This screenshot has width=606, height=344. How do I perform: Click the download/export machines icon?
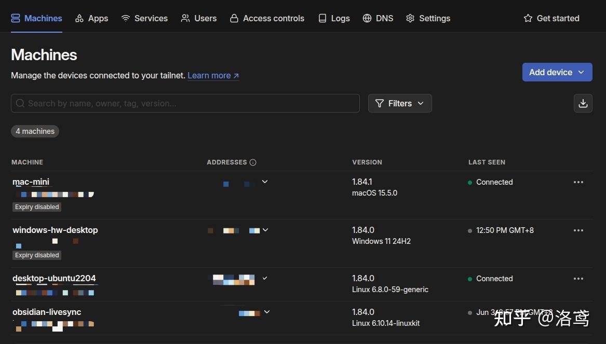point(583,103)
